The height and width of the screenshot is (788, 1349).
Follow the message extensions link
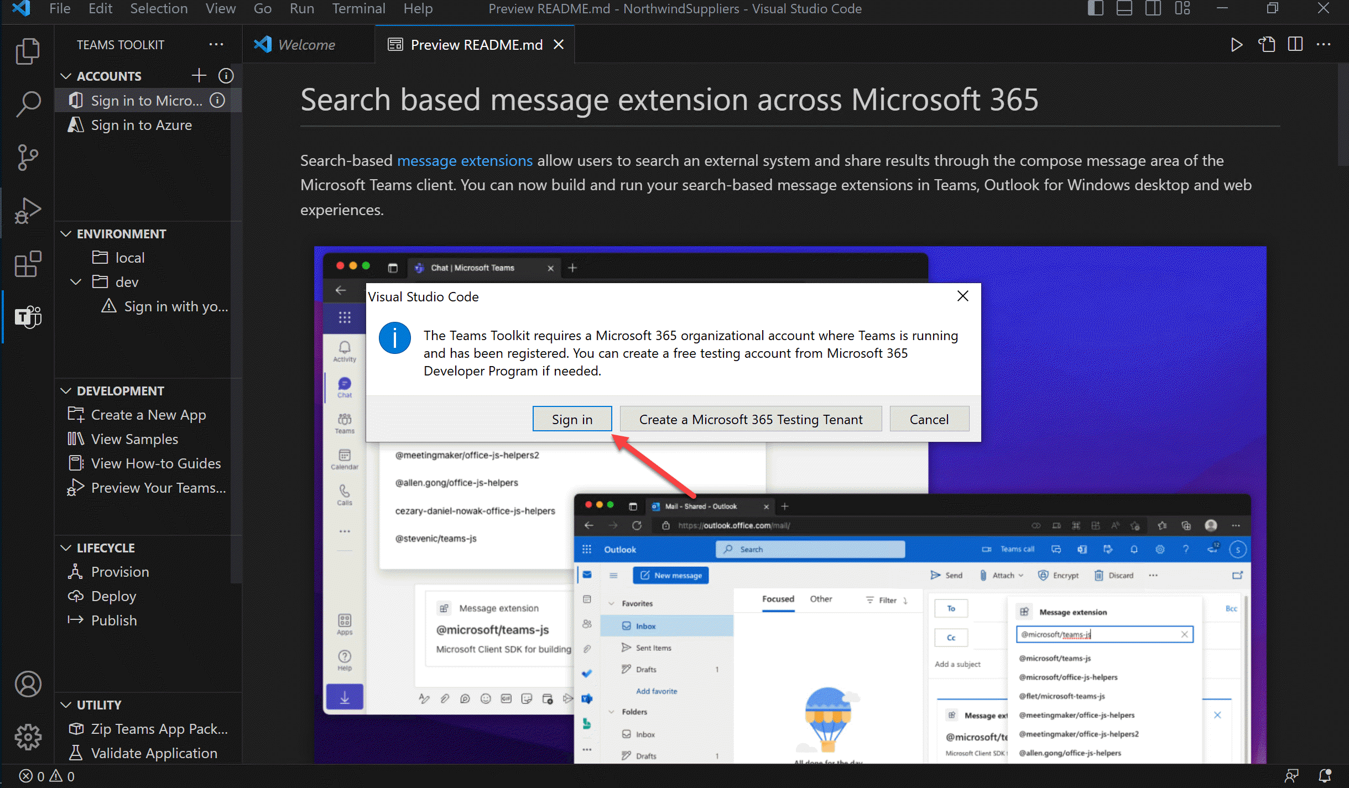point(465,160)
